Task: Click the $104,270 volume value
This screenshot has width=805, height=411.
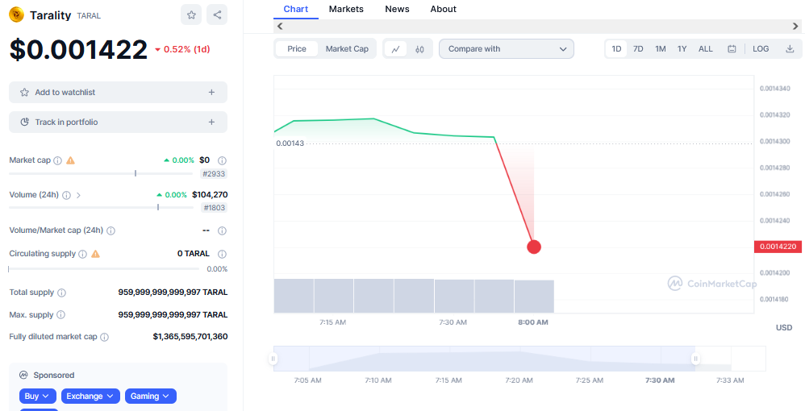Action: (x=210, y=195)
